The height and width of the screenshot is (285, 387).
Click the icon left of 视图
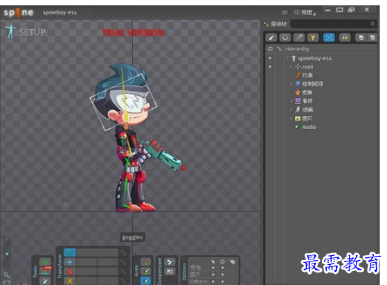coord(285,12)
